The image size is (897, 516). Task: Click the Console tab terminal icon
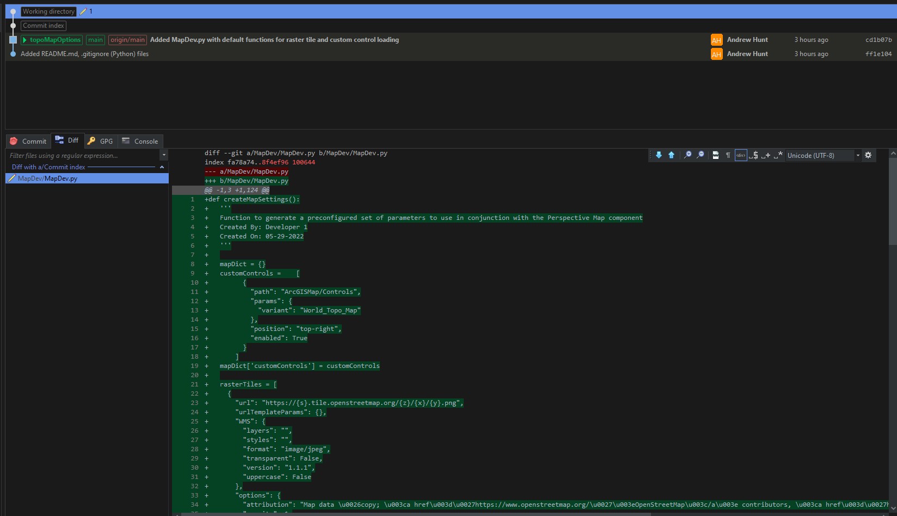(x=126, y=140)
